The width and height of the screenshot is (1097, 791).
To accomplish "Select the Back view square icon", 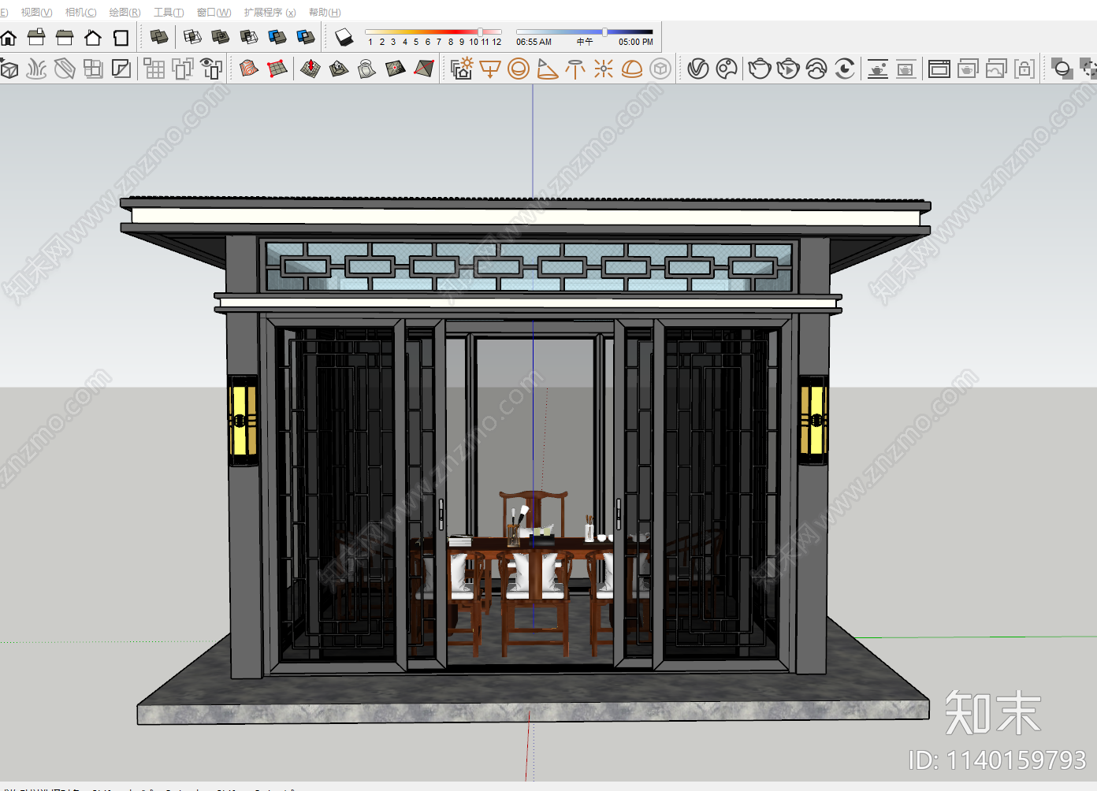I will point(121,37).
